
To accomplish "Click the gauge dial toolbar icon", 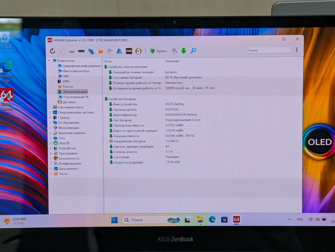I will coord(138,51).
